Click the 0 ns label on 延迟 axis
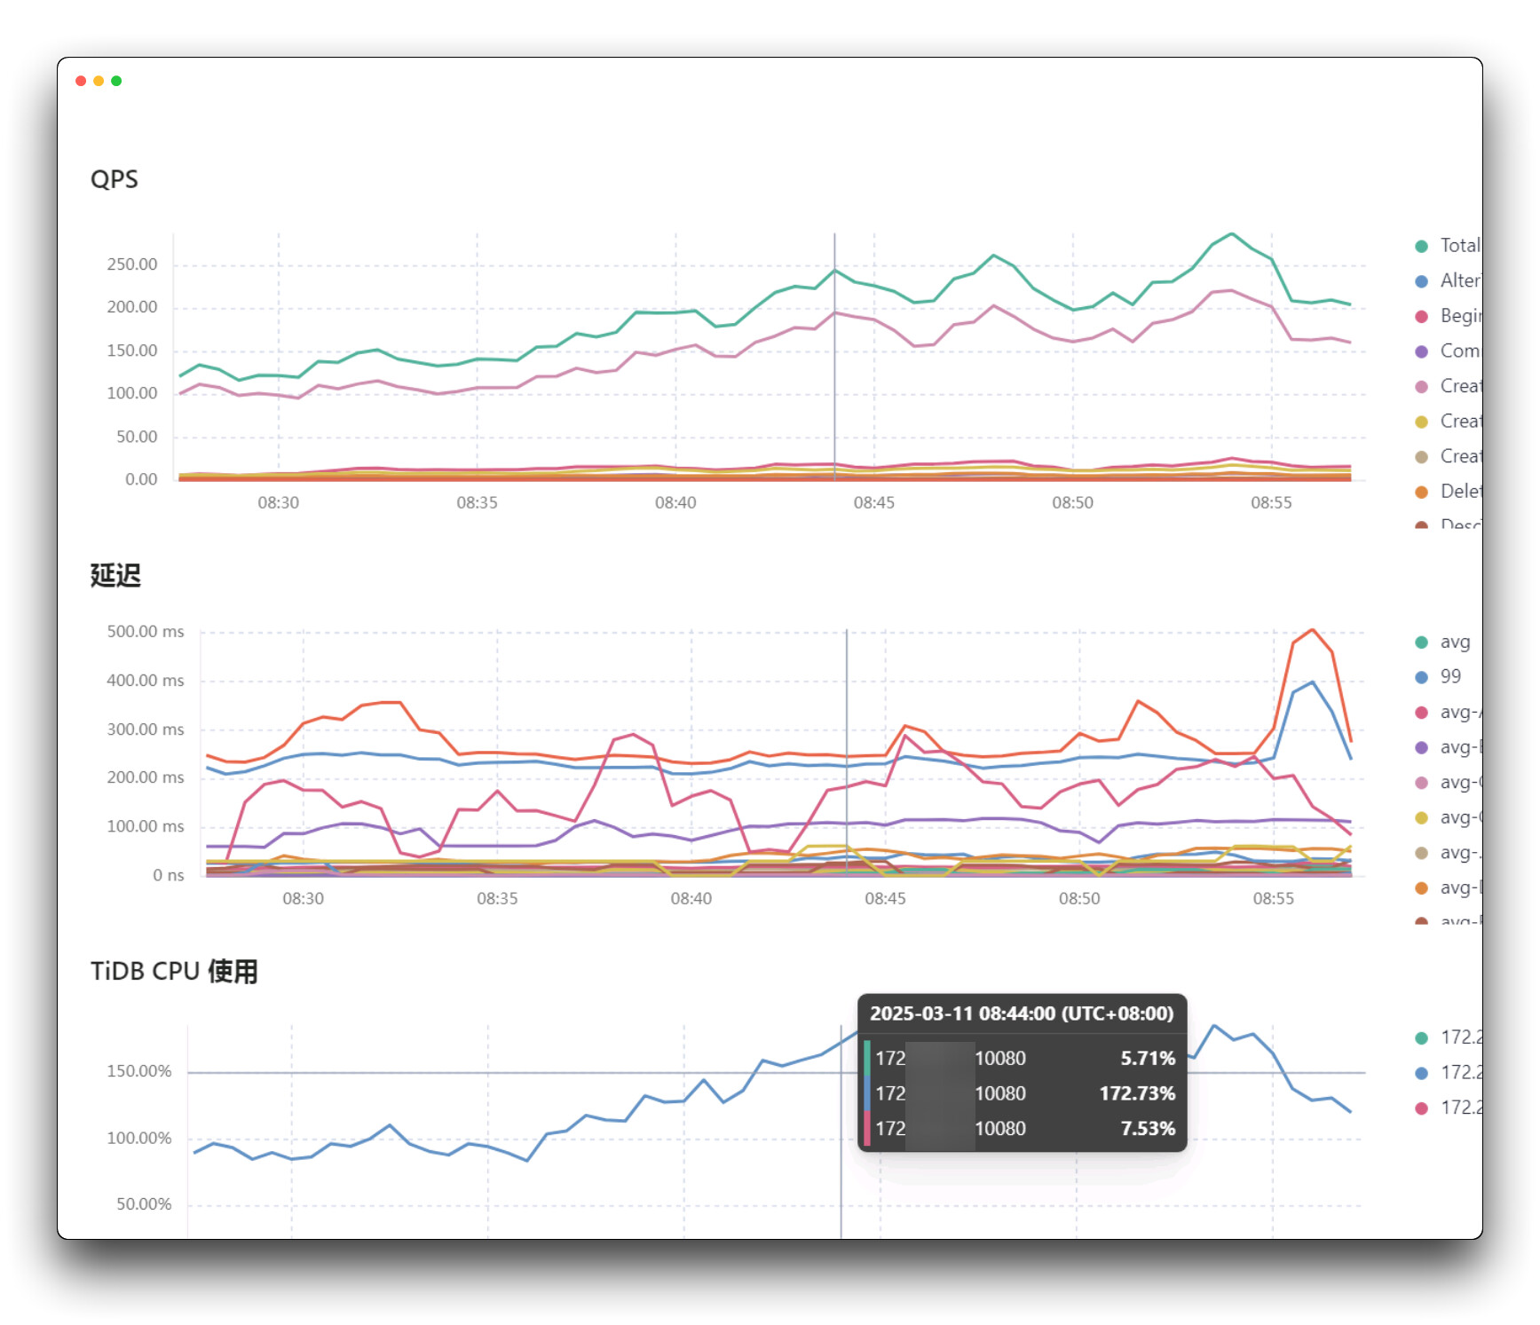This screenshot has width=1540, height=1325. [x=169, y=875]
